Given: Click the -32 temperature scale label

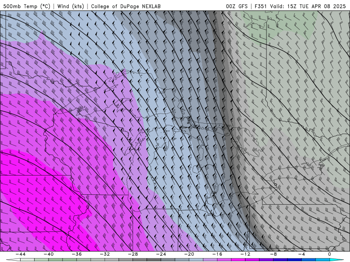Looking at the screenshot, I should pyautogui.click(x=105, y=254).
